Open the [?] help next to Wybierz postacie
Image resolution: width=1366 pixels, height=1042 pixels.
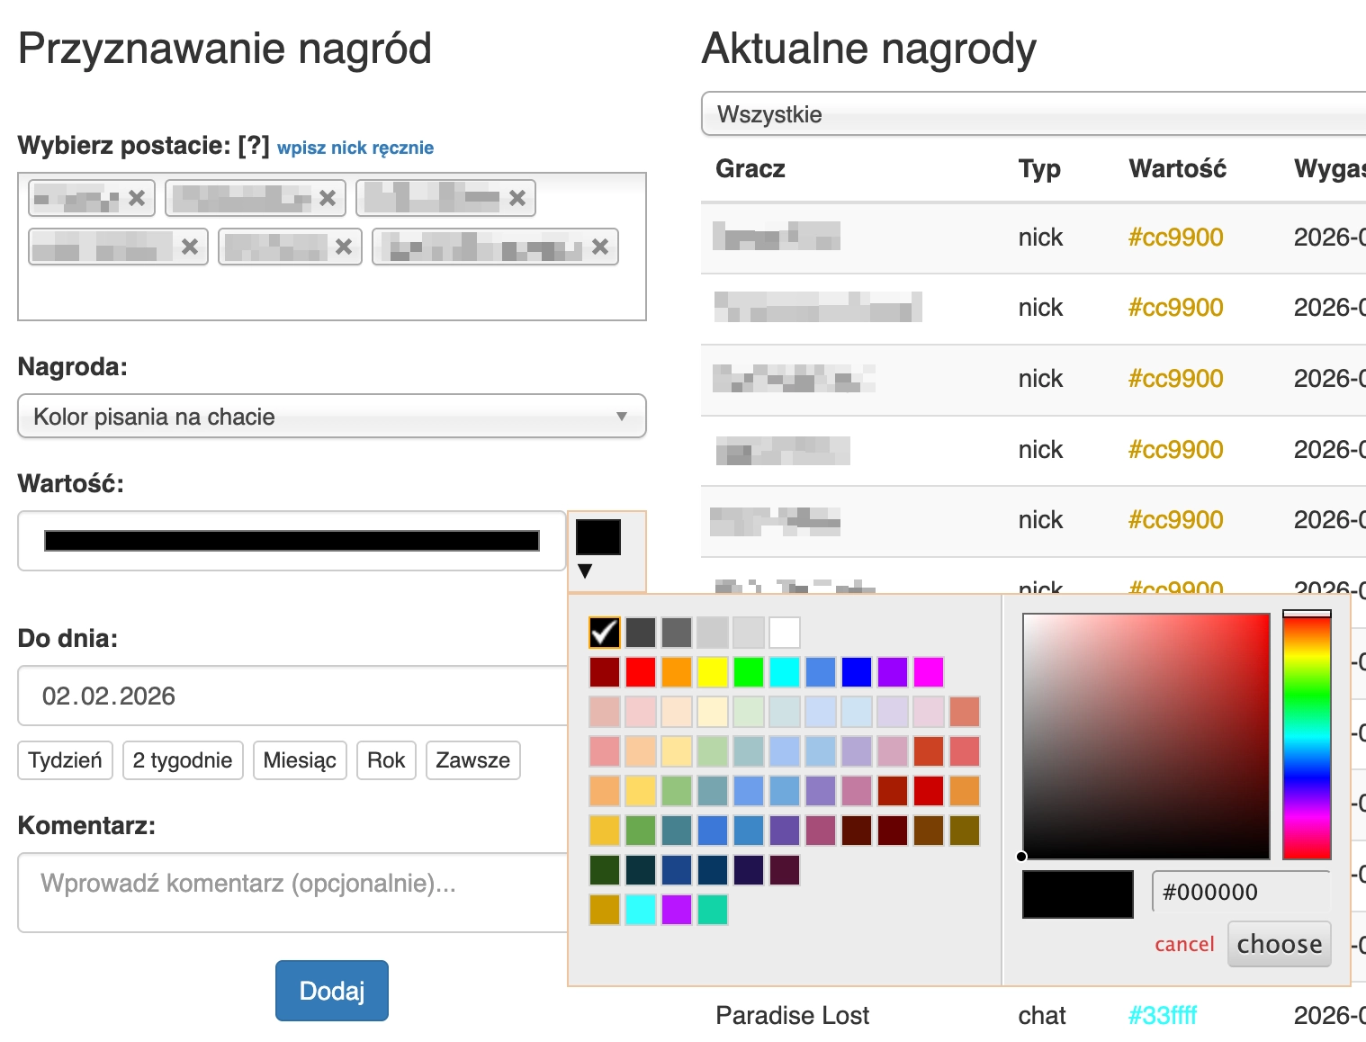[255, 145]
